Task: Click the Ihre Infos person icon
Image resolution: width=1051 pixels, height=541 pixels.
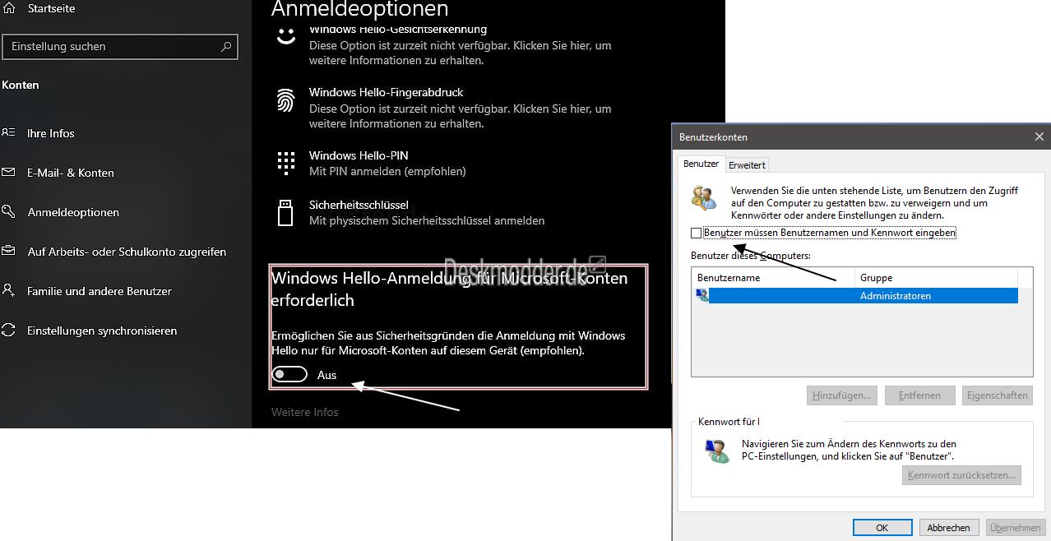Action: tap(8, 132)
